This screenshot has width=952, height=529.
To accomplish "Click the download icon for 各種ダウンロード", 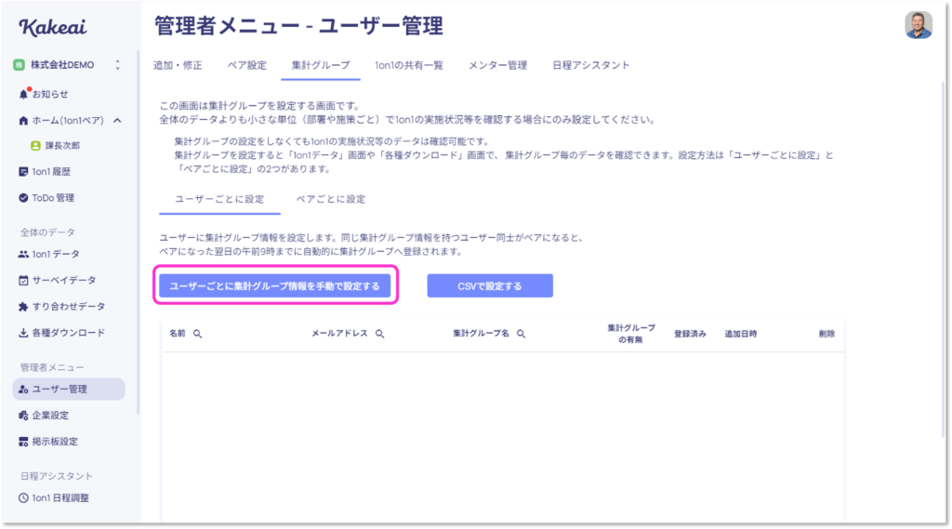I will (23, 332).
